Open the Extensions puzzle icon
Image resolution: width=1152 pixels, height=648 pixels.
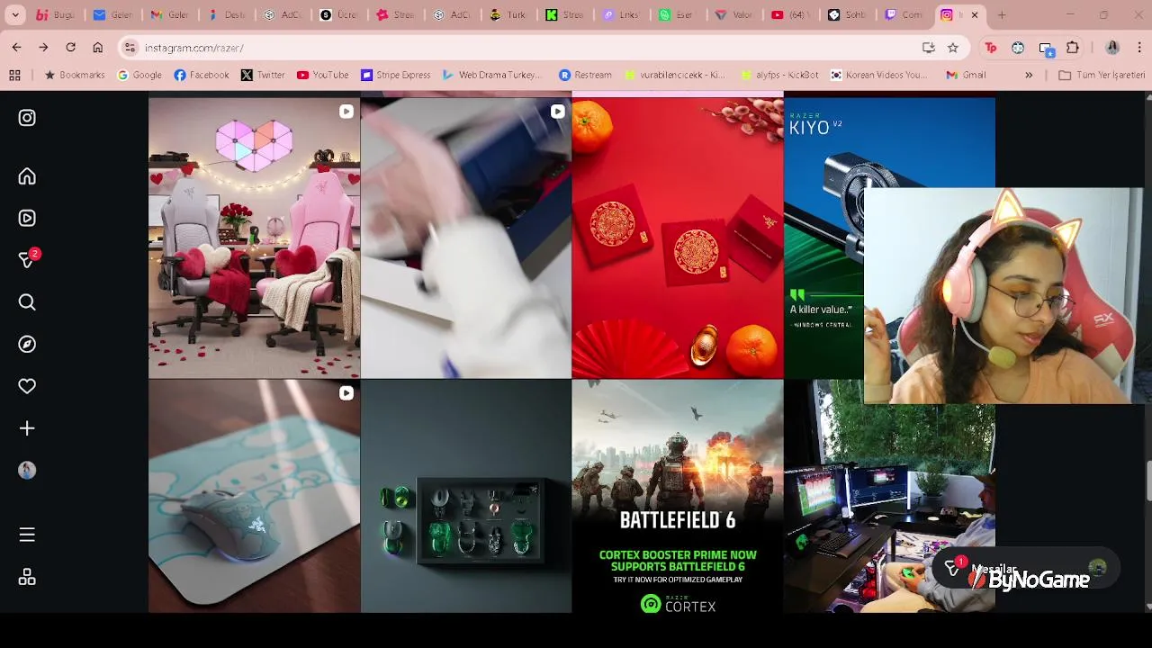click(x=1073, y=48)
